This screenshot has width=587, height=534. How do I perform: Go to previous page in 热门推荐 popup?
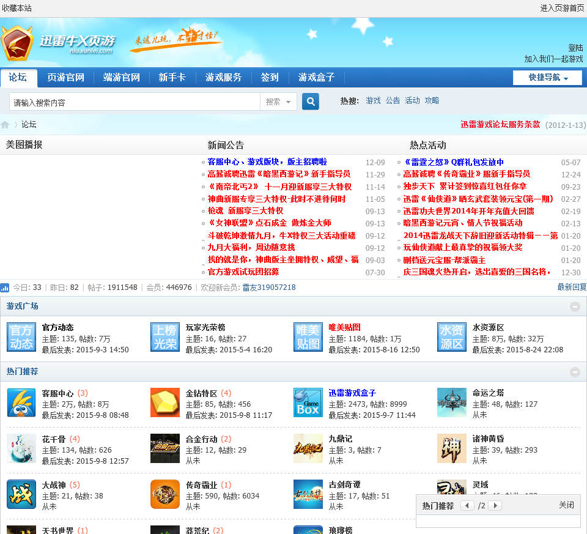click(x=467, y=505)
